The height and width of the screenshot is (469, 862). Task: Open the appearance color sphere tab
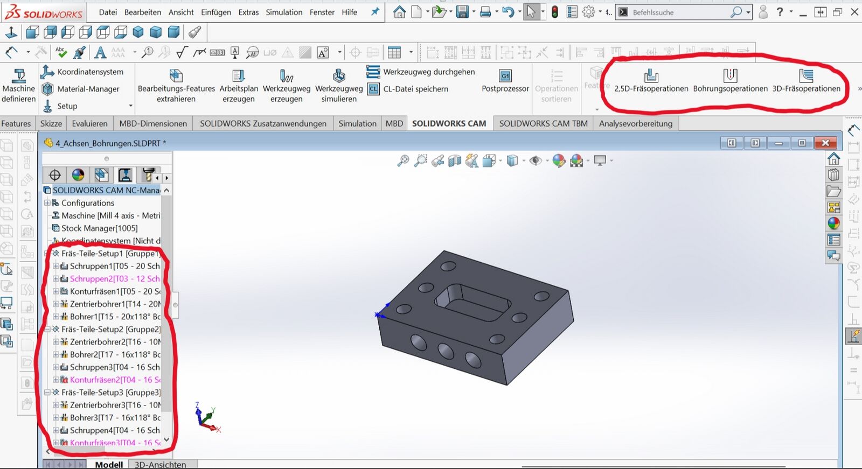78,175
